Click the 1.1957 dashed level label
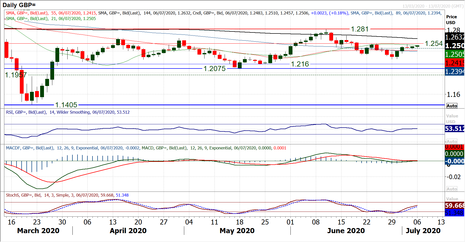Screen dimensions: 465x242 [x=16, y=75]
